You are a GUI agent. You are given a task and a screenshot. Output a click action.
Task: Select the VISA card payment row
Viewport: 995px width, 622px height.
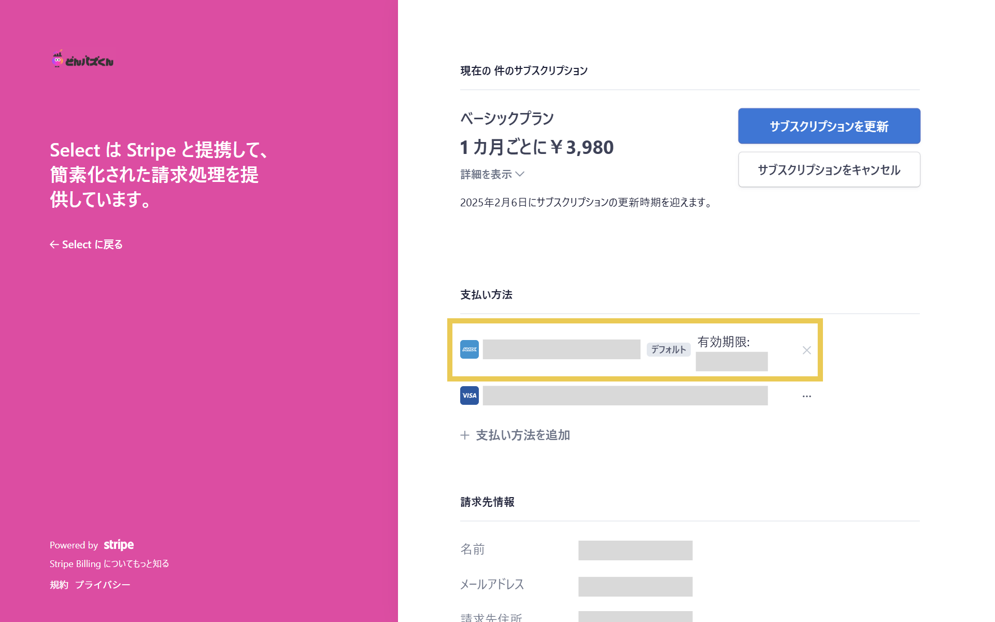[x=624, y=395]
